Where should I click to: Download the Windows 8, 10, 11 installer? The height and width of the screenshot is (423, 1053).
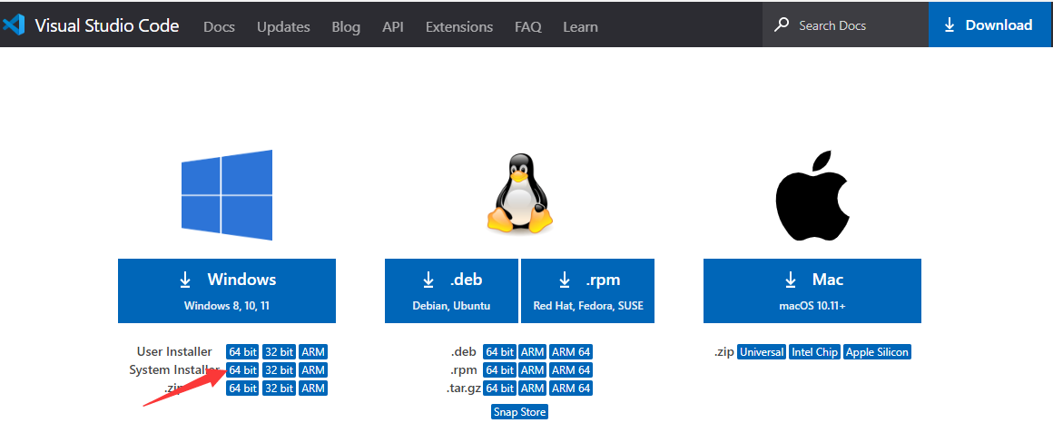(x=227, y=290)
